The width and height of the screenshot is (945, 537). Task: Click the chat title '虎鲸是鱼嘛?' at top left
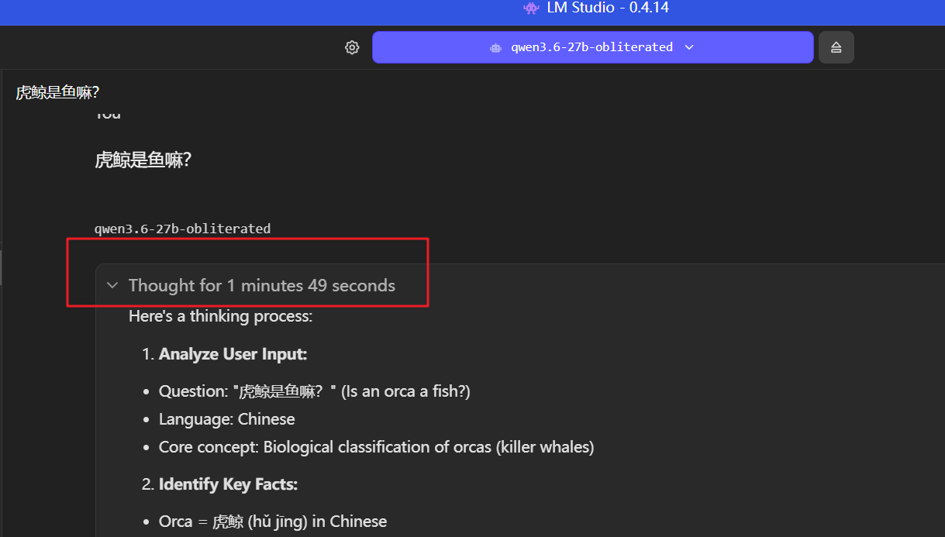57,92
